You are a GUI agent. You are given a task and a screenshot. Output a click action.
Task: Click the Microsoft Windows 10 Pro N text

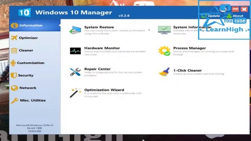coord(35,125)
